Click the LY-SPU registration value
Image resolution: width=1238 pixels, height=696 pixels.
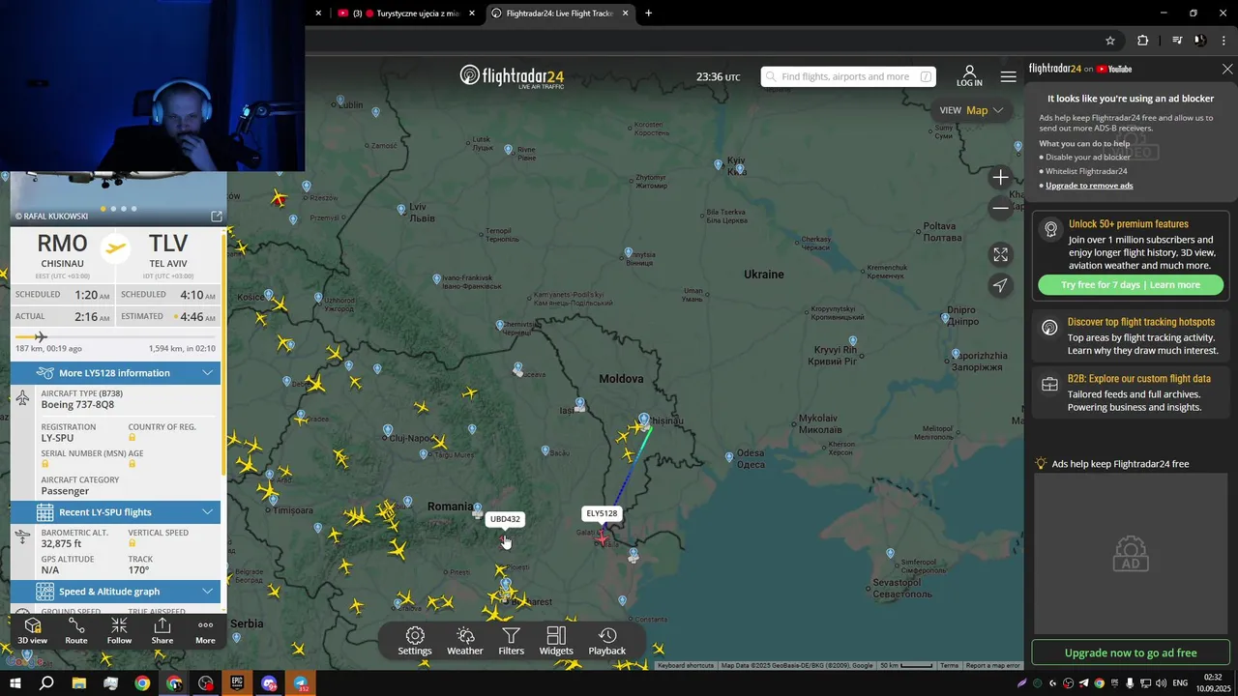pos(57,438)
